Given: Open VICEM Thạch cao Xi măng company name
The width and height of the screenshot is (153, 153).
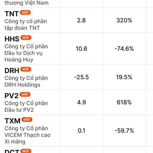Looking at the screenshot, I should [x=28, y=135].
